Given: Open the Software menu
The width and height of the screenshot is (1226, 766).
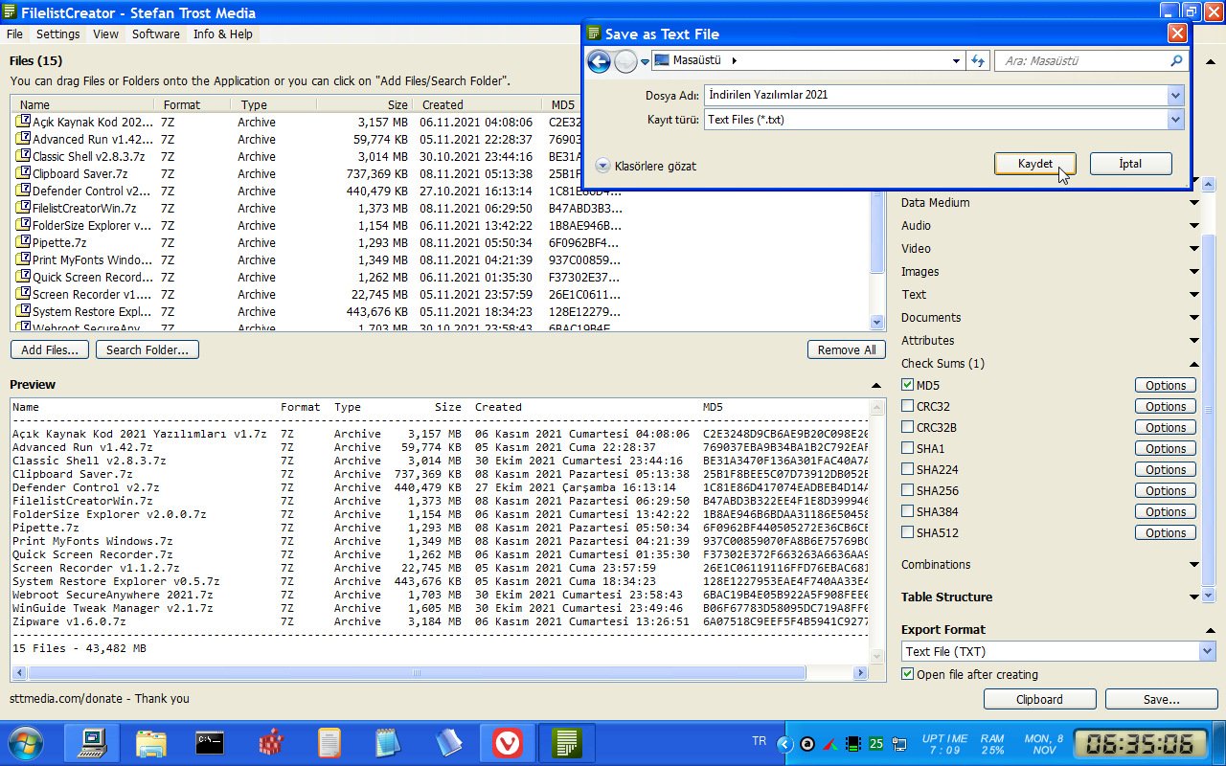Looking at the screenshot, I should (x=156, y=34).
